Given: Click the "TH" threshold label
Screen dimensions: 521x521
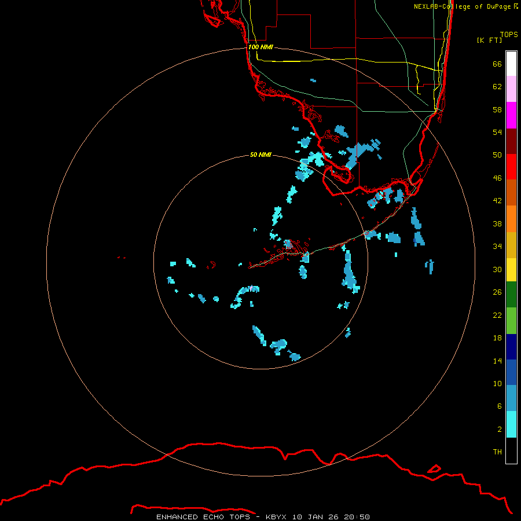Looking at the screenshot, I should click(x=497, y=452).
